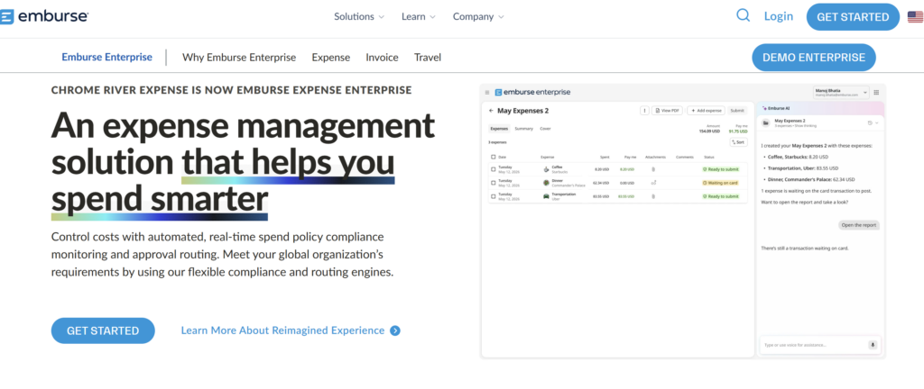Click the attachment icon in Dinner row
This screenshot has height=389, width=924.
tap(653, 183)
